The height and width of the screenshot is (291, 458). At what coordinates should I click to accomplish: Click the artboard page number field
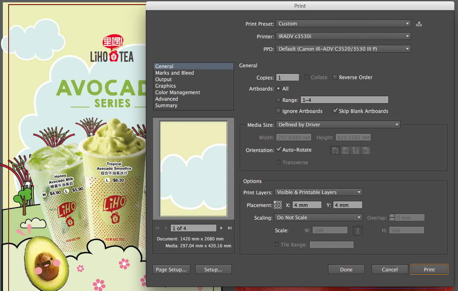tap(193, 228)
